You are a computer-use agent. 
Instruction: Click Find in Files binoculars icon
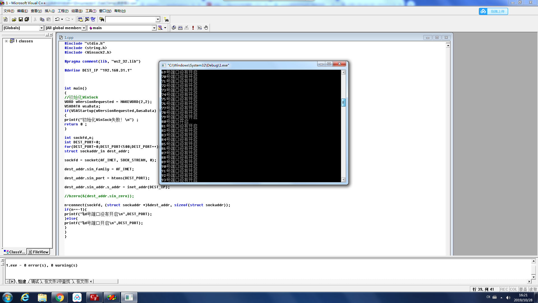pyautogui.click(x=102, y=19)
